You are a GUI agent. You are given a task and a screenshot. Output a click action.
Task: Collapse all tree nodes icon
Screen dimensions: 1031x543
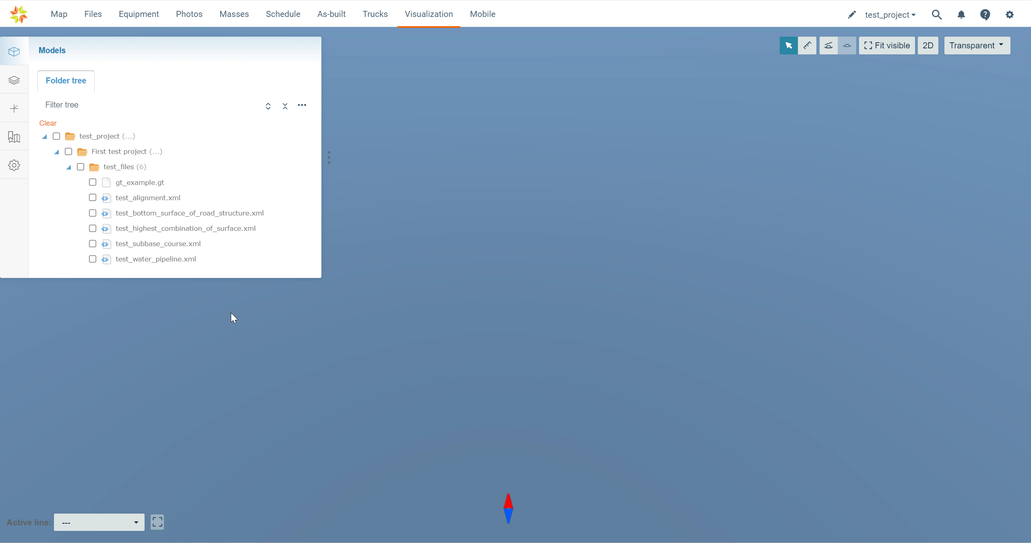[285, 106]
